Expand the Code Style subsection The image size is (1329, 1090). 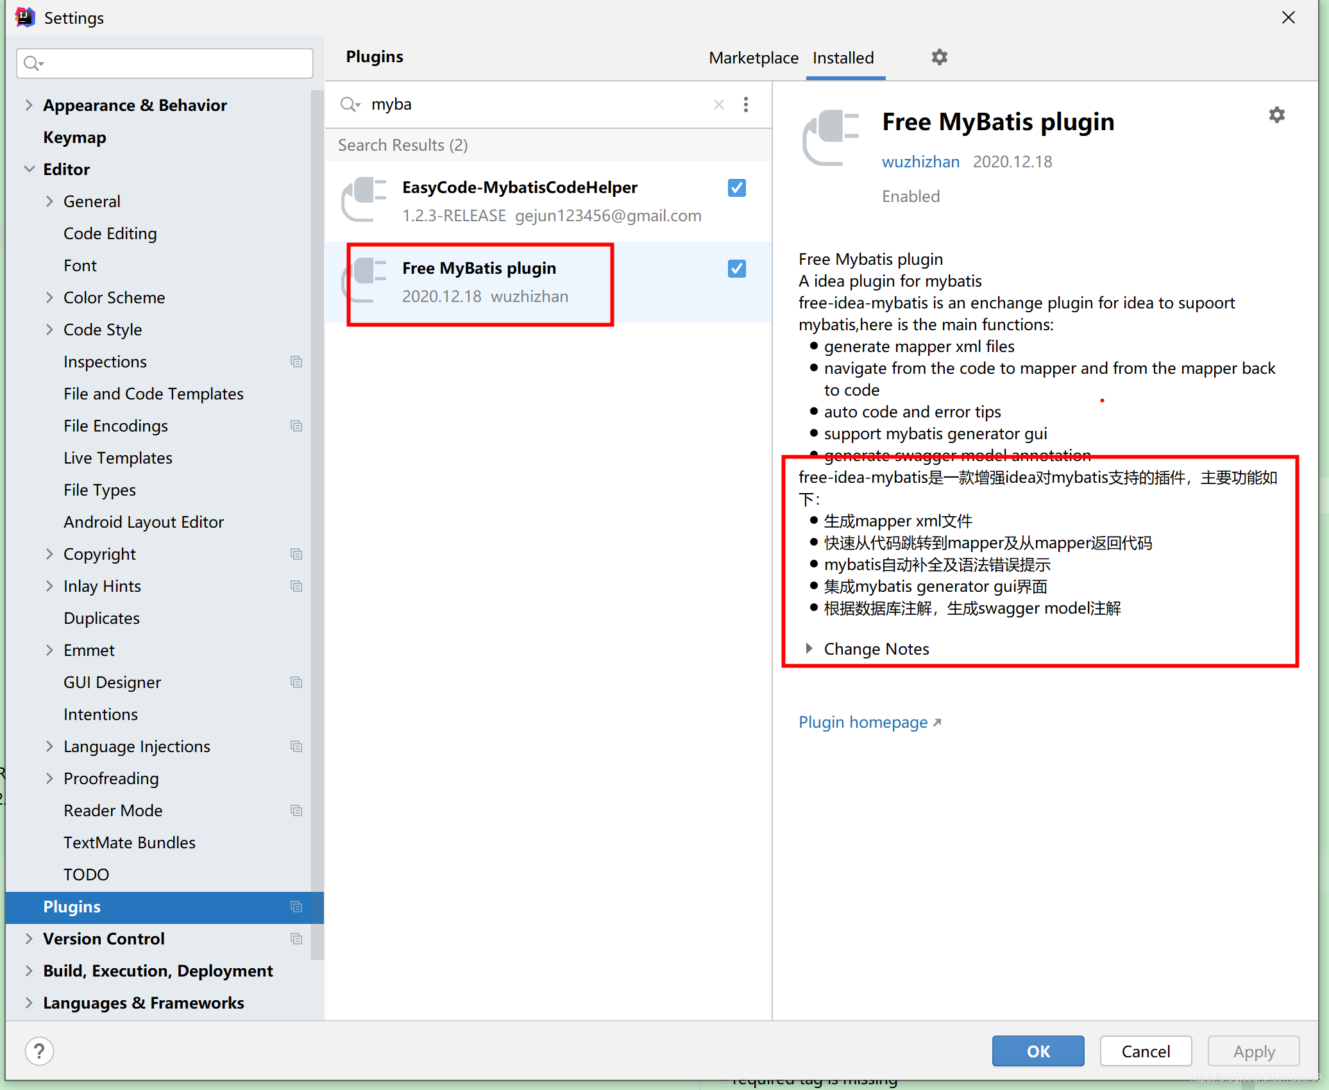[49, 330]
